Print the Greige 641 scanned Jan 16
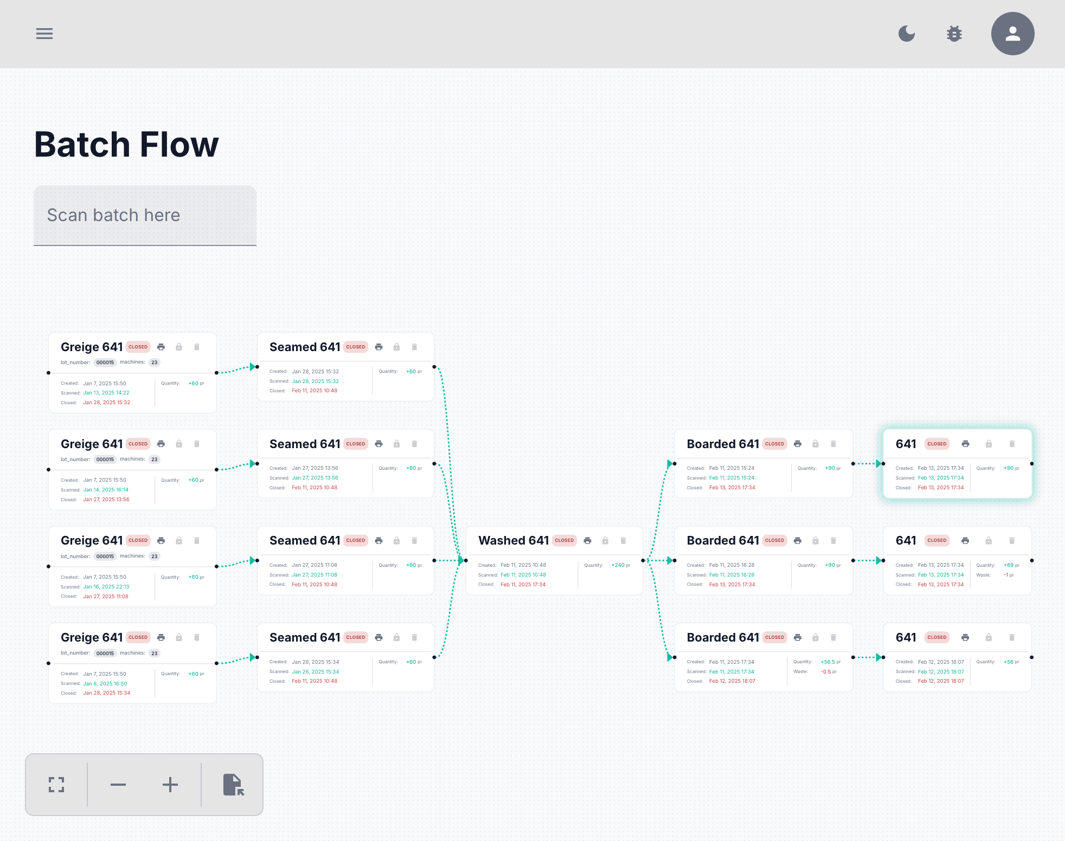This screenshot has height=841, width=1065. coord(161,541)
